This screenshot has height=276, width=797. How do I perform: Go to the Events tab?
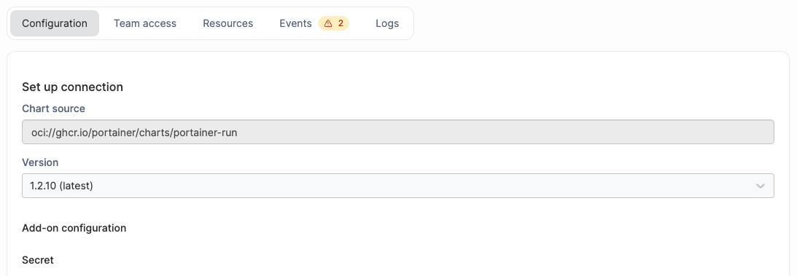314,23
